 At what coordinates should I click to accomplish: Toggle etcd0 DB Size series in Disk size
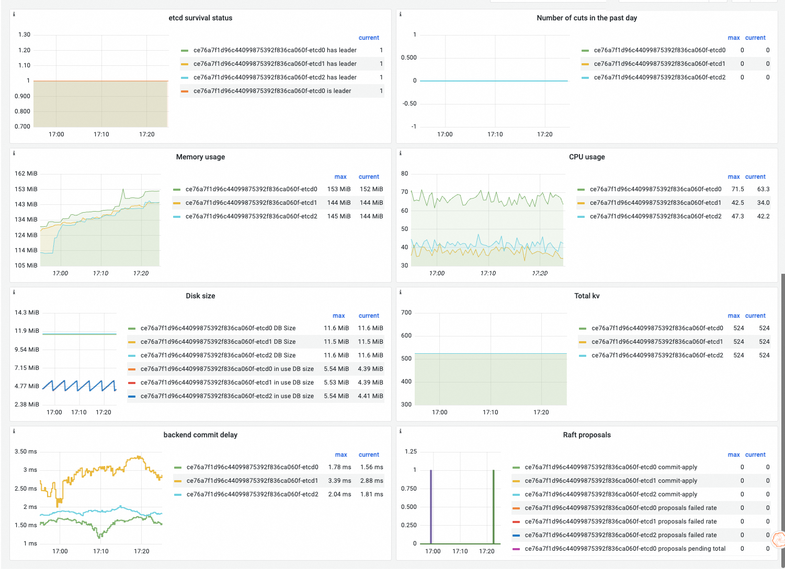coord(218,328)
